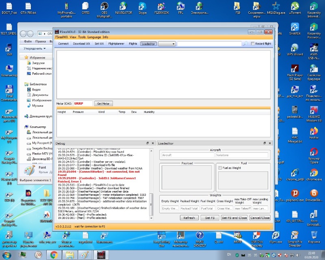Open the FSrealWX menu
The width and height of the screenshot is (325, 260).
coord(61,37)
